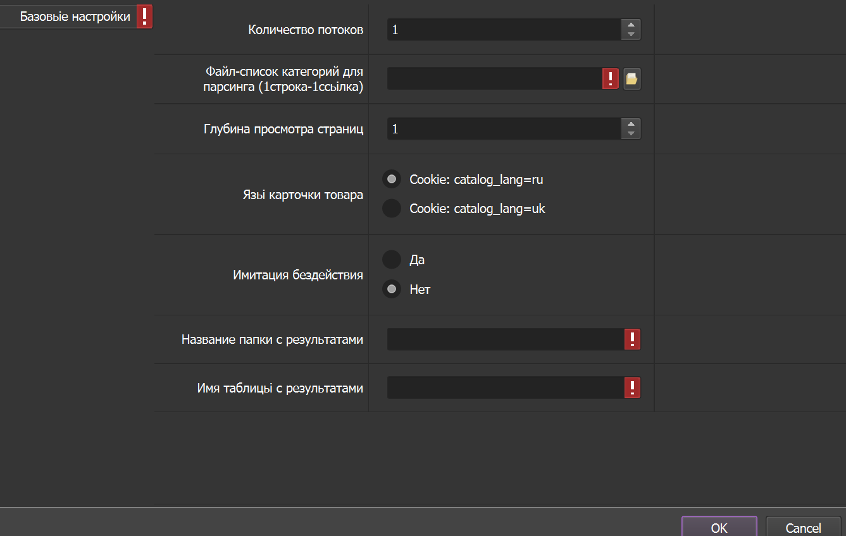Click the error icon in results table field

click(632, 387)
